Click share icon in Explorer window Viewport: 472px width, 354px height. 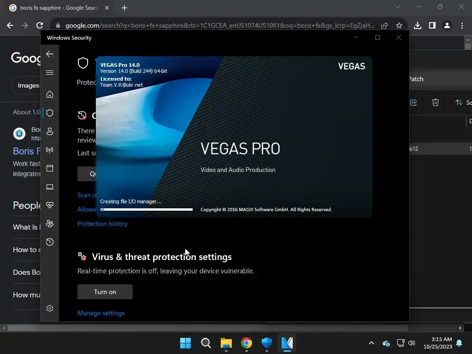(x=413, y=103)
